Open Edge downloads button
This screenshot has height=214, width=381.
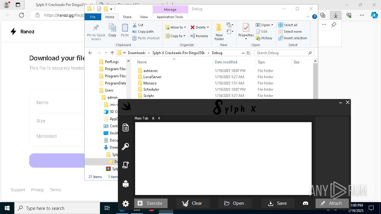336,15
